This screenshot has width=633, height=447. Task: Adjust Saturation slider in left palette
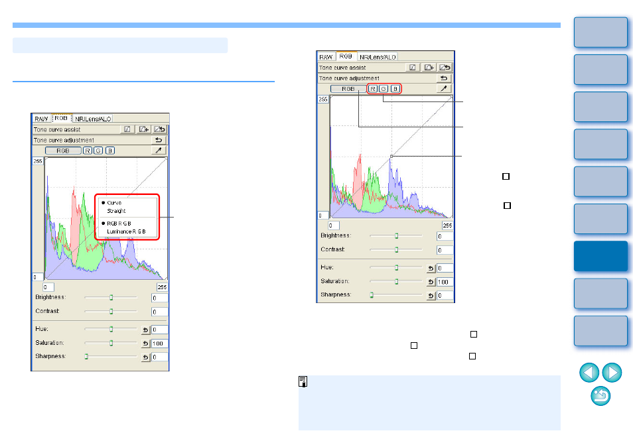111,344
